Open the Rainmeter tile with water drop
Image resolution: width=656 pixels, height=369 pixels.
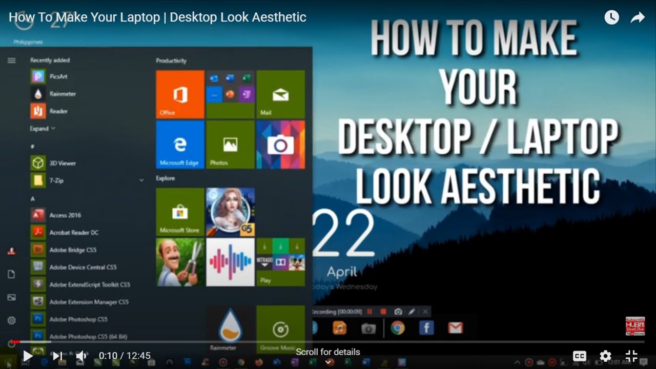point(230,329)
